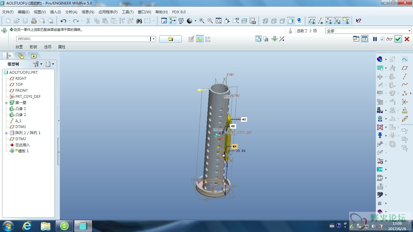Toggle datum axes display

320,21
